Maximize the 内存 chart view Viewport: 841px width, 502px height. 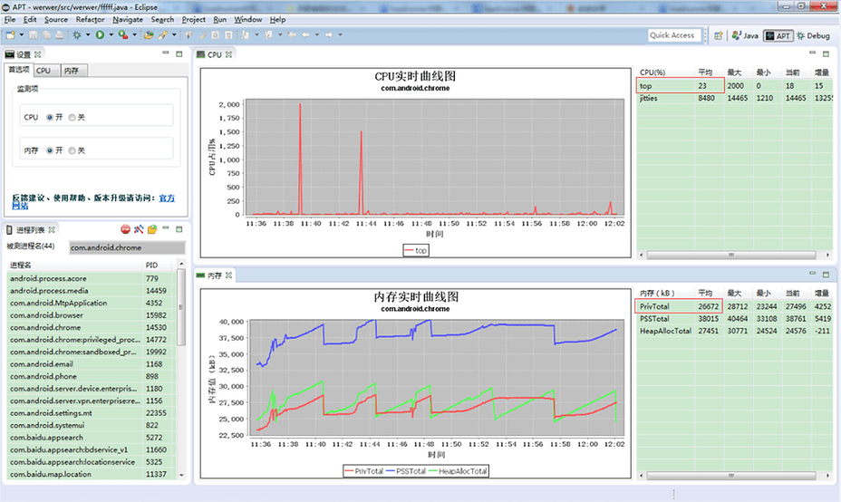(826, 274)
